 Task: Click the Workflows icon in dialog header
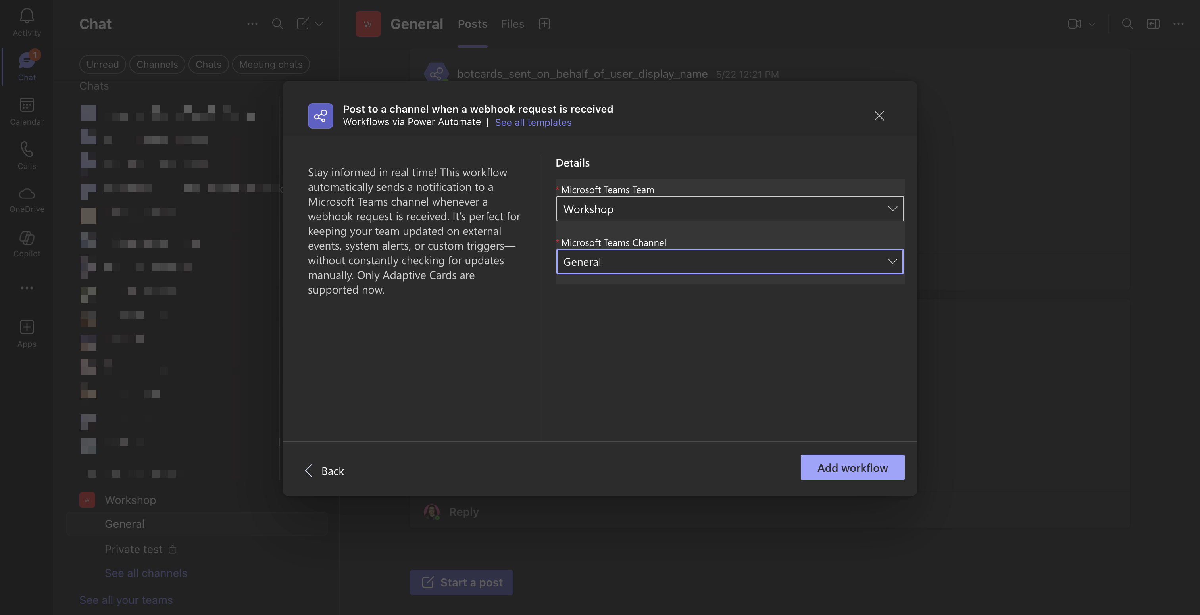(321, 115)
